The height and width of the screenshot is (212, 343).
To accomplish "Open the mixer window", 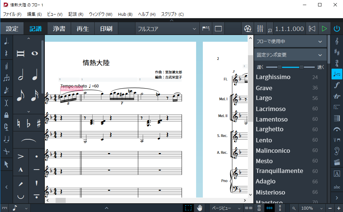I will pos(260,29).
